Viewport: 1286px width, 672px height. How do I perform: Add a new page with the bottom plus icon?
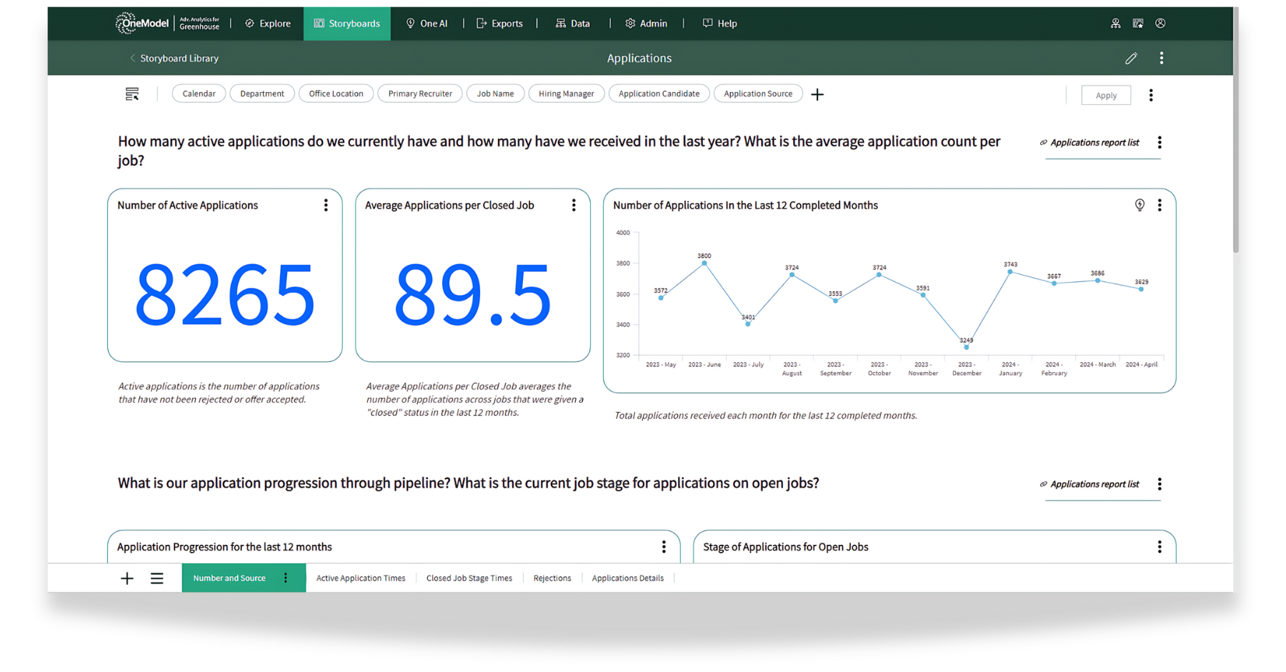click(x=127, y=578)
